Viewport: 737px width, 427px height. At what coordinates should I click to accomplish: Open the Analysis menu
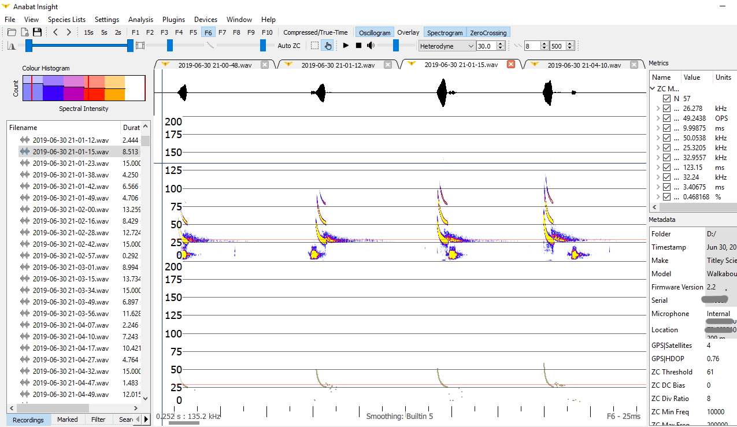tap(140, 19)
